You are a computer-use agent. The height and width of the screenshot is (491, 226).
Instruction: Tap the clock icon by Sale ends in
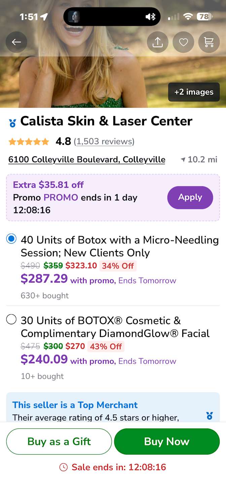[x=63, y=467]
